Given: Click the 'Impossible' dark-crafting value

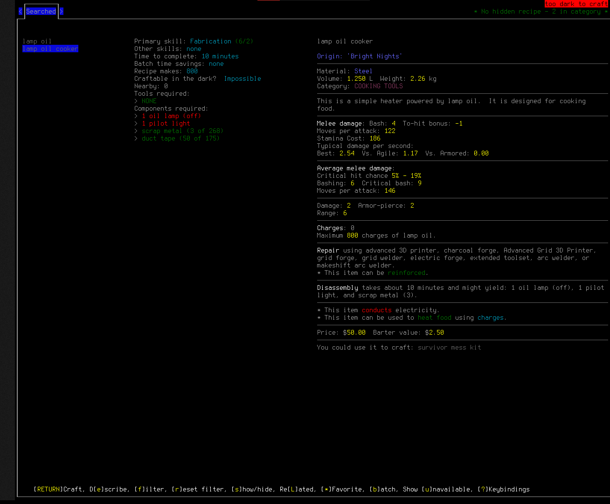Looking at the screenshot, I should [243, 78].
